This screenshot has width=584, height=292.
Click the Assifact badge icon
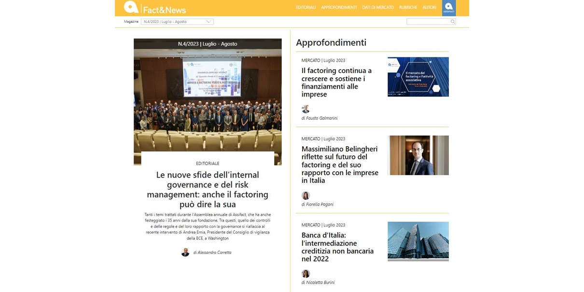click(448, 8)
